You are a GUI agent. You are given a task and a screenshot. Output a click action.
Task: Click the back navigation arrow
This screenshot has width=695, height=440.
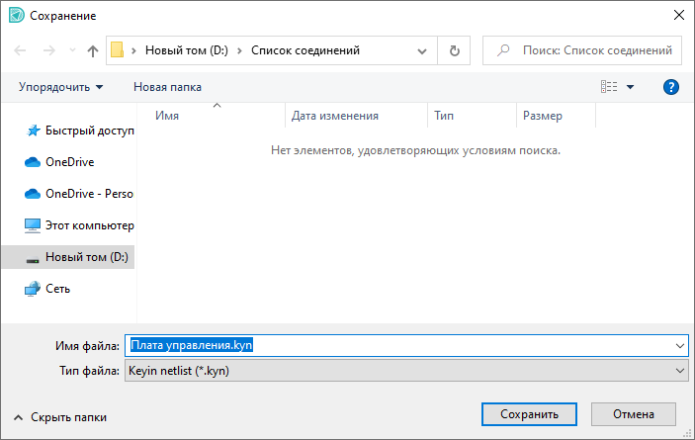[21, 50]
